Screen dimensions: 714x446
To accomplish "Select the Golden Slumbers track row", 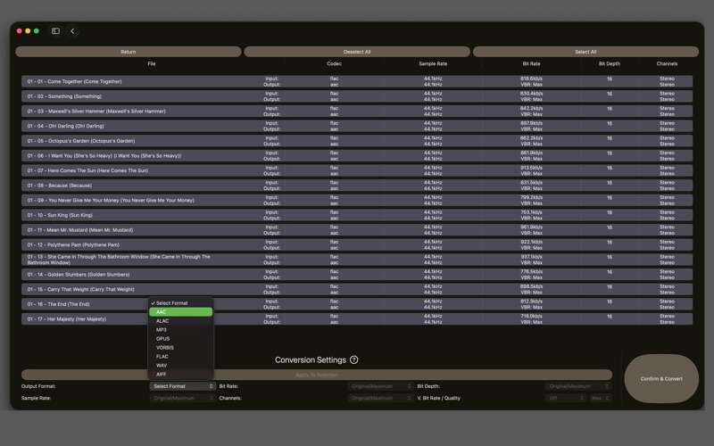I will 357,275.
